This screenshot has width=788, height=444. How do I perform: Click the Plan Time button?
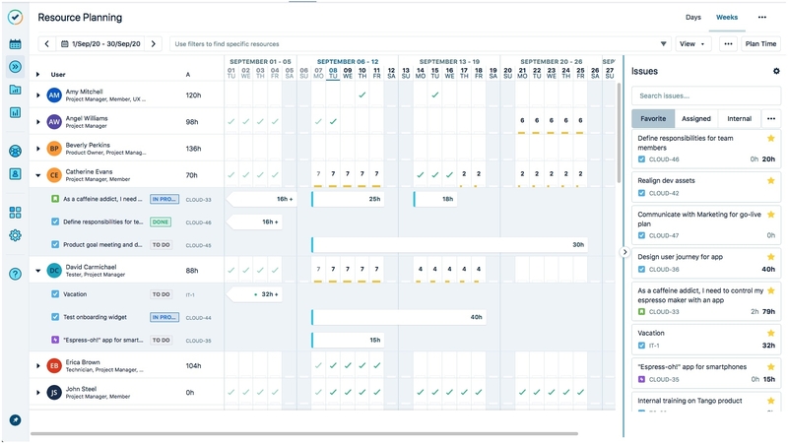tap(760, 44)
